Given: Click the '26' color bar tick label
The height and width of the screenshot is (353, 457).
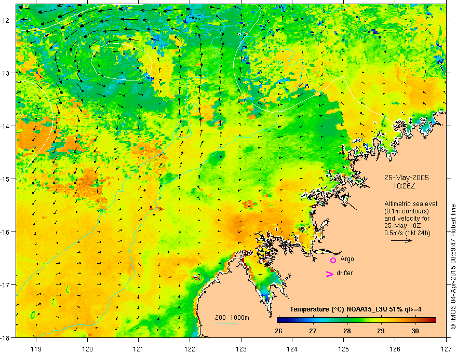Looking at the screenshot, I should 278,331.
